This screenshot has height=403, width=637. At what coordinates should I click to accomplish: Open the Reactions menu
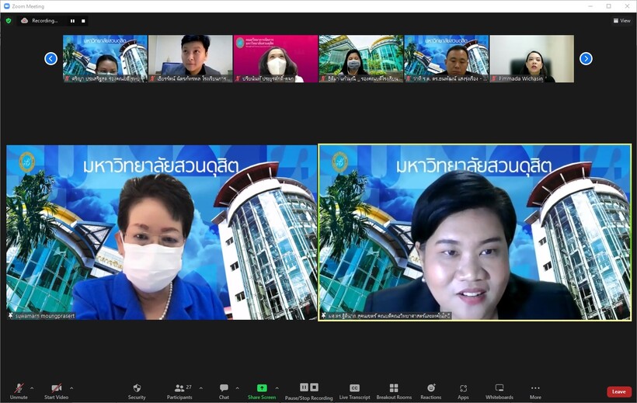click(x=430, y=391)
